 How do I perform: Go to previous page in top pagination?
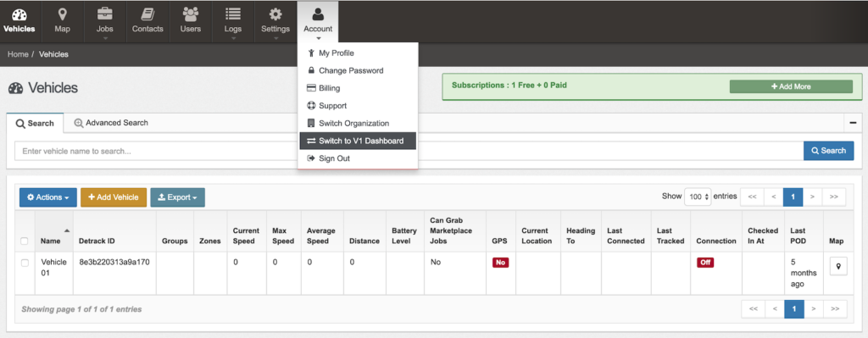click(773, 197)
